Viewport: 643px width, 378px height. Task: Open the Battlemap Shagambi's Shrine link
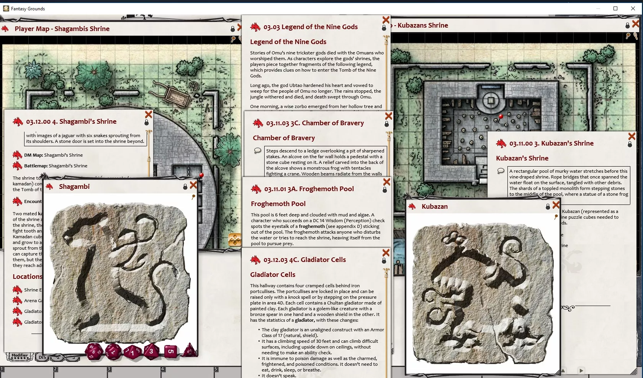click(x=17, y=166)
